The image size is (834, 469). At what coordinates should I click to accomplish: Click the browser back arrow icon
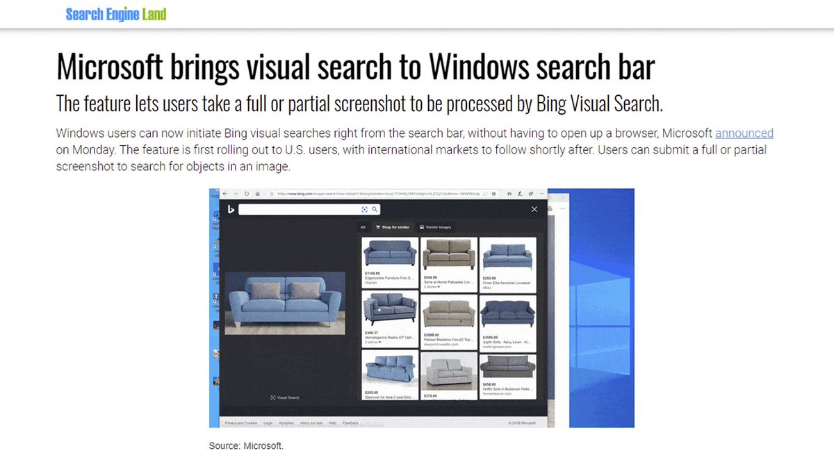pyautogui.click(x=224, y=194)
